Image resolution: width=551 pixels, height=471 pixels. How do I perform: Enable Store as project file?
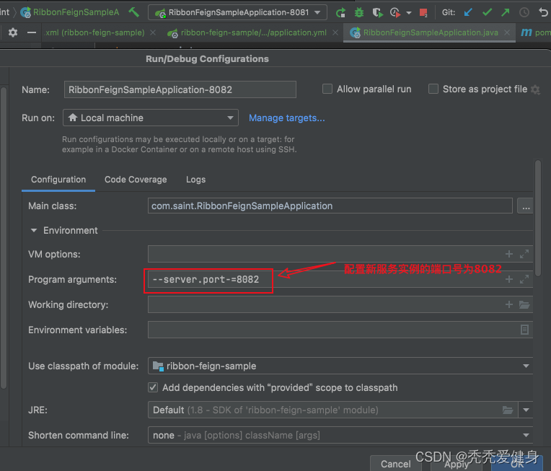433,89
